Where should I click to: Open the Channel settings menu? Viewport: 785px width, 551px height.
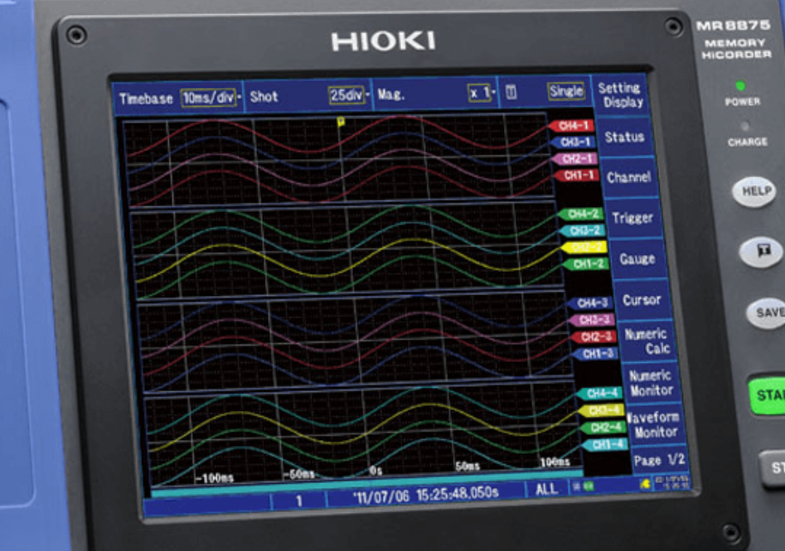click(x=628, y=177)
